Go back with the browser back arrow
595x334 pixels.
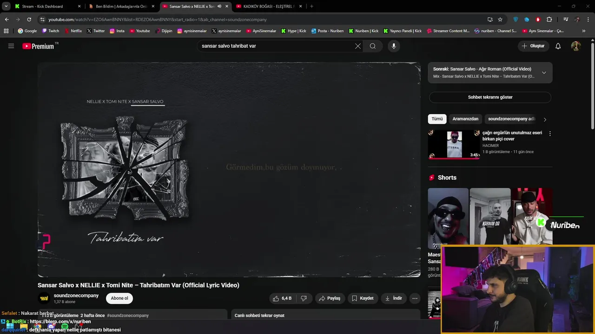click(x=7, y=19)
